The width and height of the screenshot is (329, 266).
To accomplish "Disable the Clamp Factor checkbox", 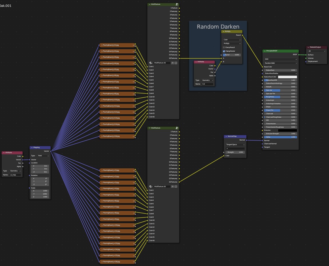I will 224,51.
